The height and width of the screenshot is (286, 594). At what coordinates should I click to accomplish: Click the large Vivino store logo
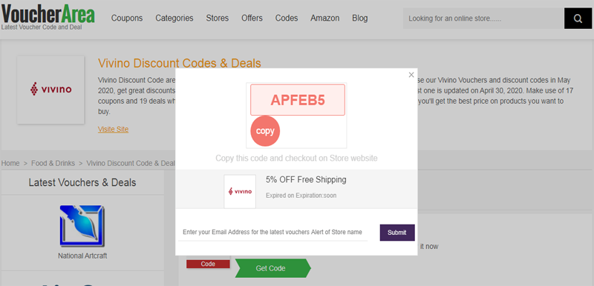coord(50,90)
